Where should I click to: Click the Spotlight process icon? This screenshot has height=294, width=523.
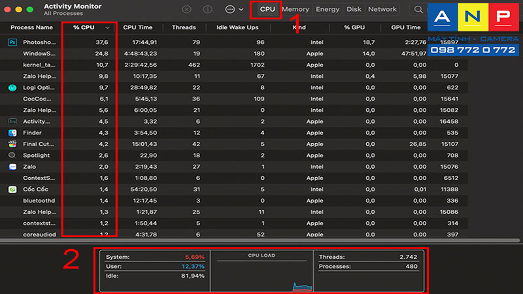12,155
